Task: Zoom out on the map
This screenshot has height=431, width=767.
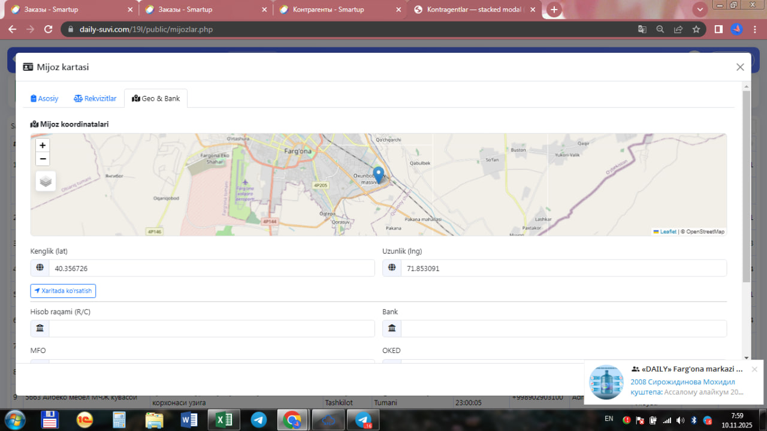Action: [43, 159]
